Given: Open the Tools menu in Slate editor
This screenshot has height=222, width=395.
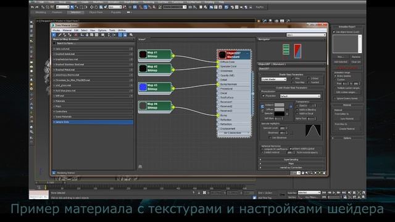Looking at the screenshot, I should pyautogui.click(x=112, y=30).
